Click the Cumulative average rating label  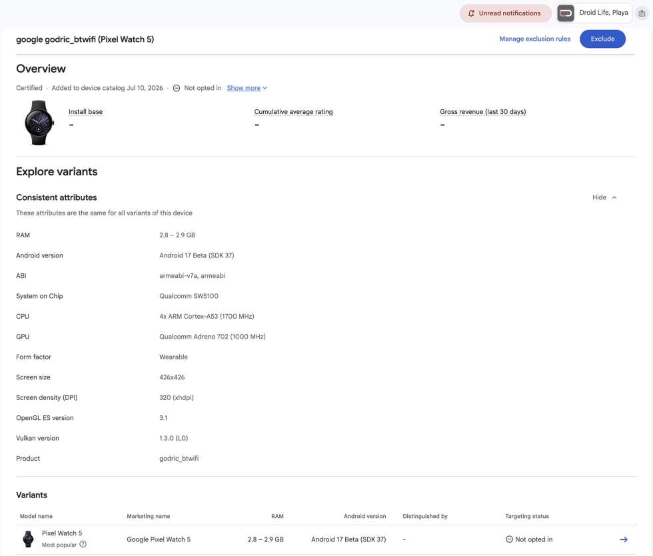coord(293,112)
